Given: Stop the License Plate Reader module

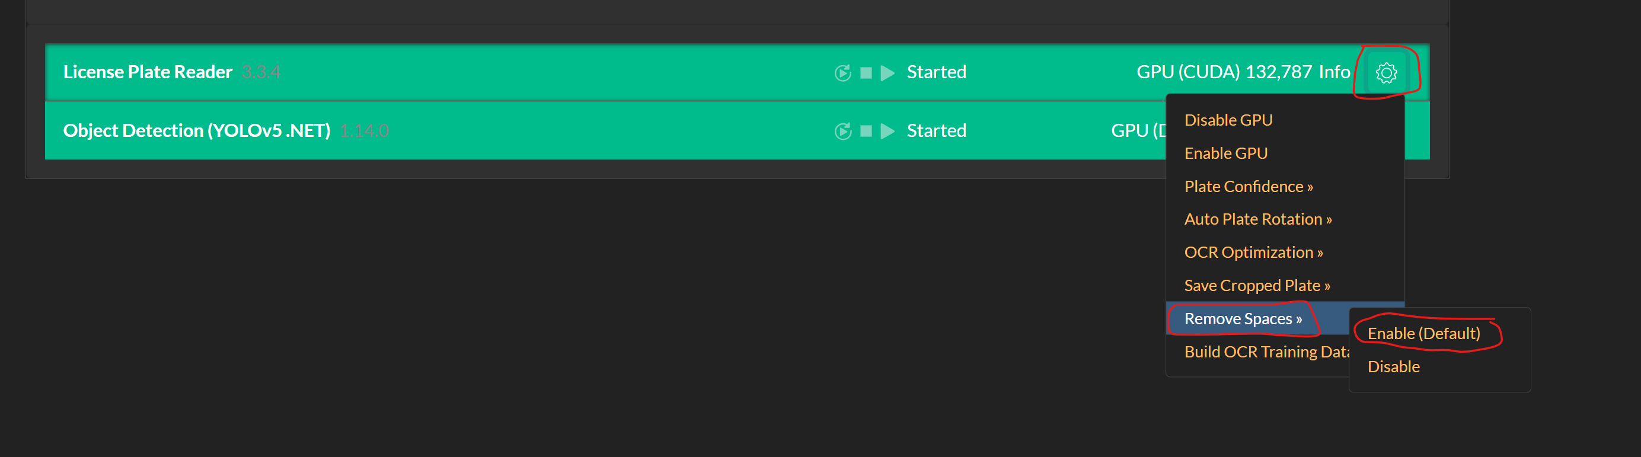Looking at the screenshot, I should [866, 73].
